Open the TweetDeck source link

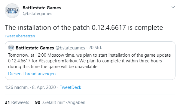(x=71, y=87)
